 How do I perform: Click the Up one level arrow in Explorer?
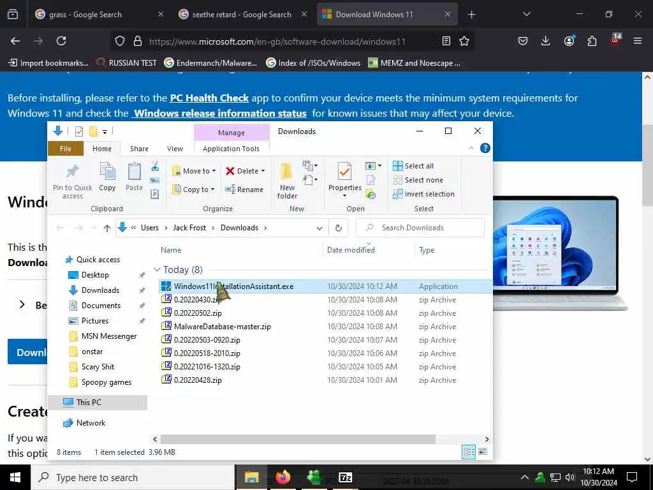[x=107, y=228]
